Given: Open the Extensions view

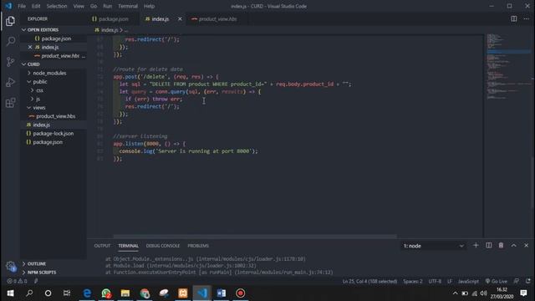Looking at the screenshot, I should pyautogui.click(x=10, y=103).
